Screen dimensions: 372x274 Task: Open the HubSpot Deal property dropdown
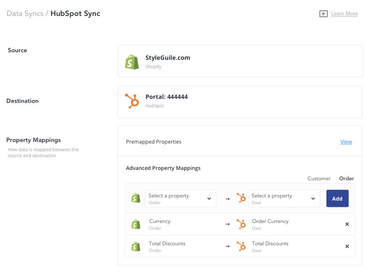tap(284, 199)
